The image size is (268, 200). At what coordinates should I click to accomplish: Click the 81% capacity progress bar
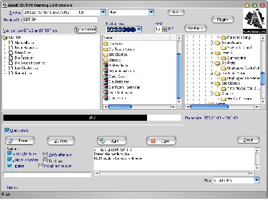tap(92, 117)
